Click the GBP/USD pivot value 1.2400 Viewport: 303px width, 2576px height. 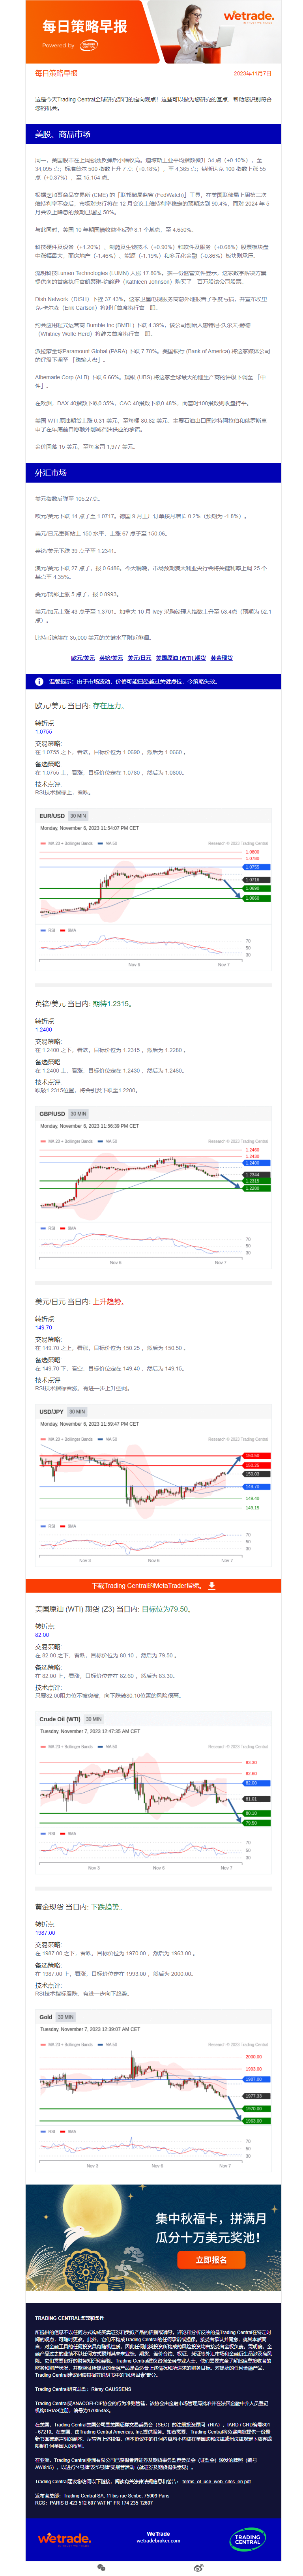(x=44, y=1029)
